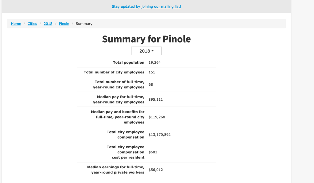Click the Summary breadcrumb text

84,24
